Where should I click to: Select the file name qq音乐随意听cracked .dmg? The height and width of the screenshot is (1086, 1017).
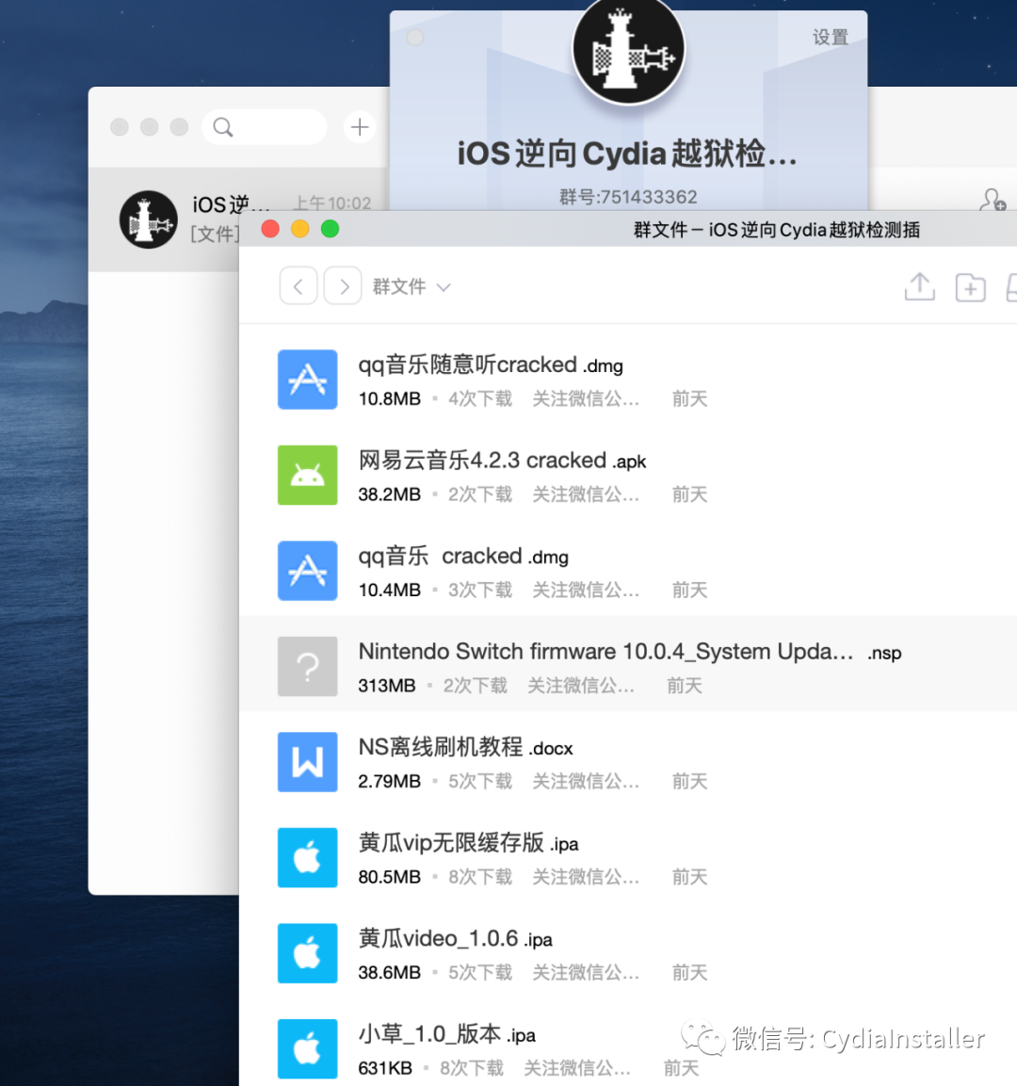tap(491, 365)
